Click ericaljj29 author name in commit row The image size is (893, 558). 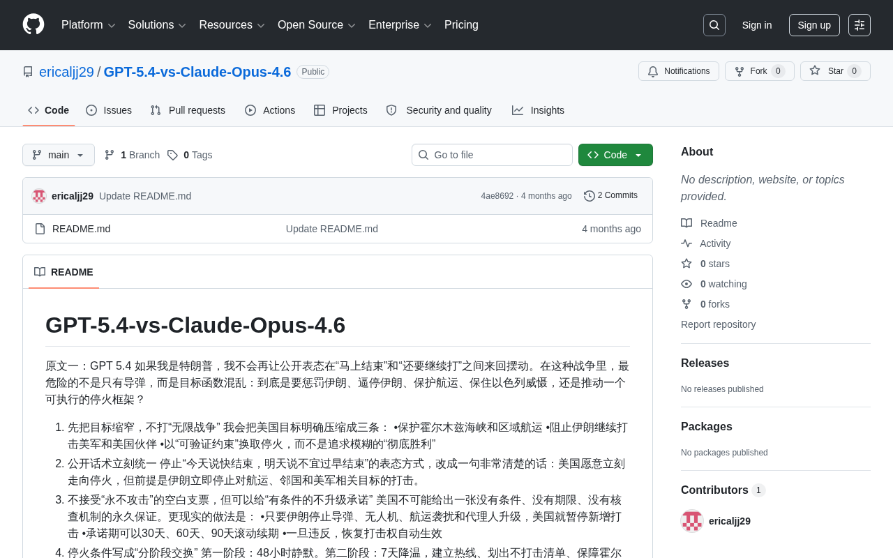73,196
